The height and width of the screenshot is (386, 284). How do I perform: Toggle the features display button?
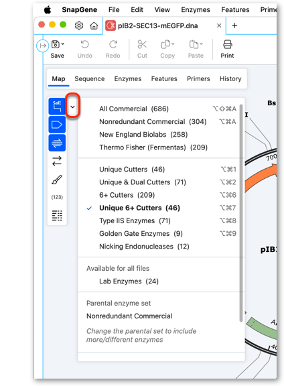57,125
